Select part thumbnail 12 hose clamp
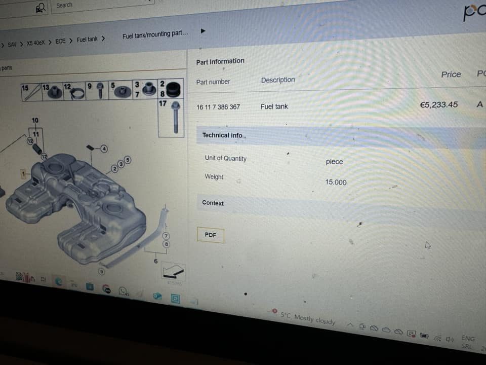 74,91
